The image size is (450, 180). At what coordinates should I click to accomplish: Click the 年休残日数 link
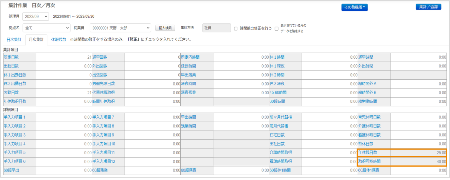point(367,153)
